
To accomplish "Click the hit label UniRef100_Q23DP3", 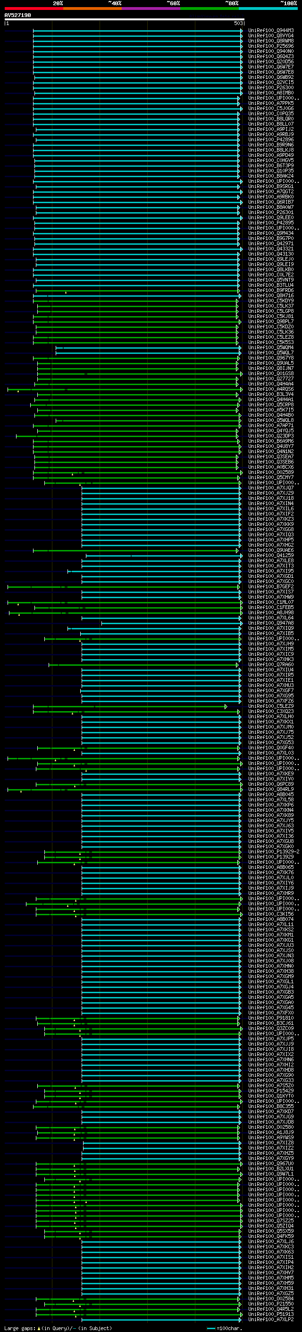I will tap(271, 435).
